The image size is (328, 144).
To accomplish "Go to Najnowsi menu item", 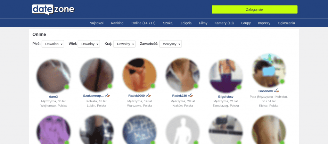I will 96,23.
